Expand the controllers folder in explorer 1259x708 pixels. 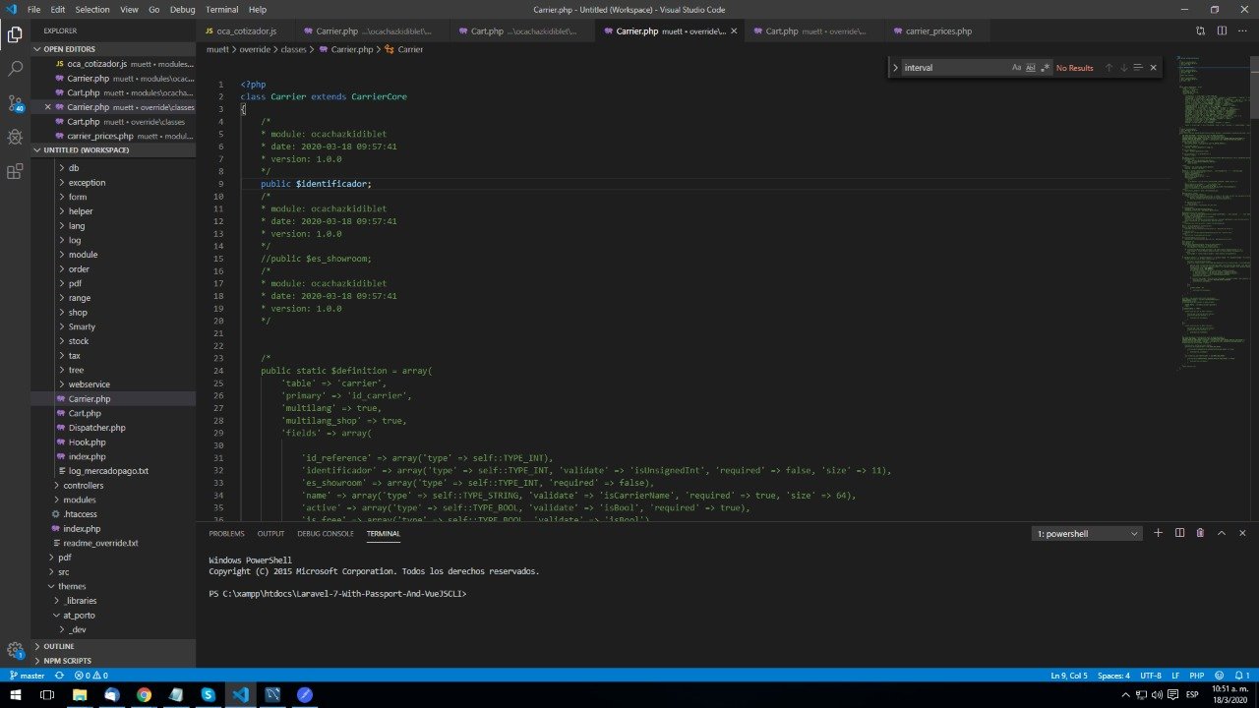coord(83,486)
